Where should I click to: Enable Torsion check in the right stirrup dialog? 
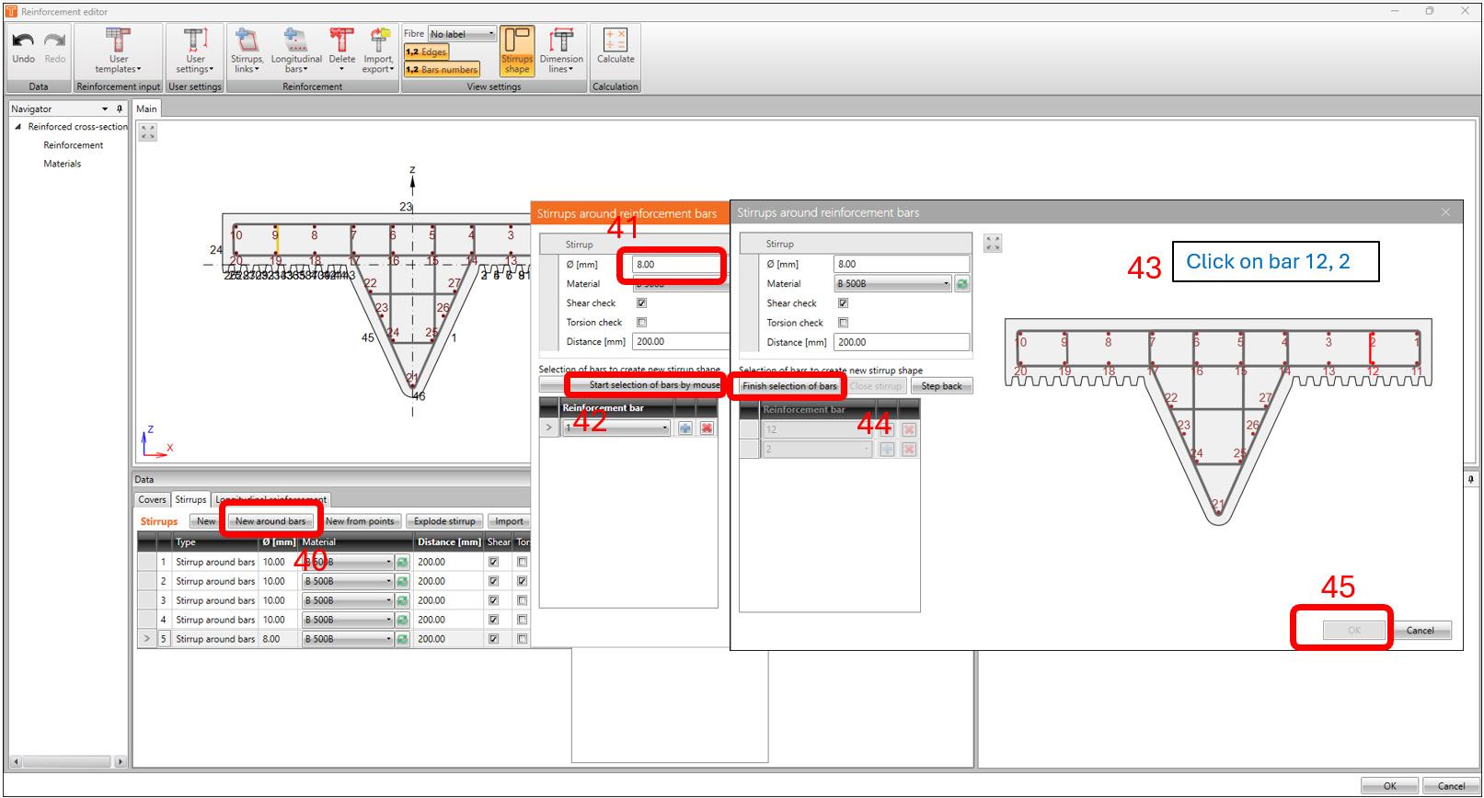pyautogui.click(x=843, y=323)
